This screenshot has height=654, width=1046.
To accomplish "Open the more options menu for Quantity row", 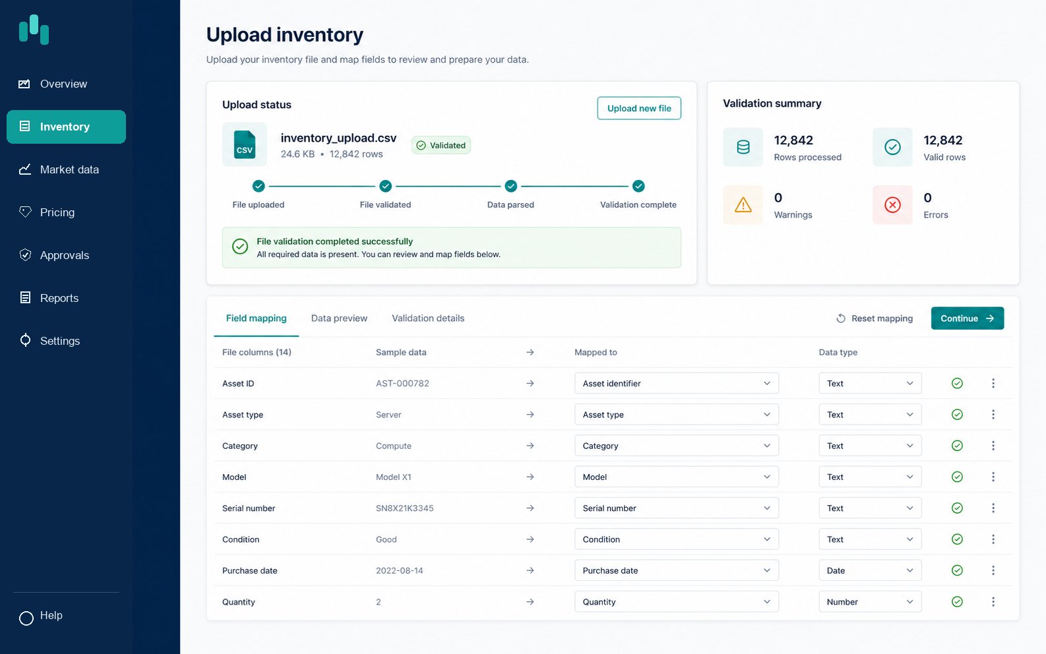I will (x=993, y=602).
